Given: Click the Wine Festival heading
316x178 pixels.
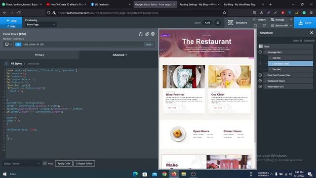Looking at the screenshot, I should (x=175, y=94).
